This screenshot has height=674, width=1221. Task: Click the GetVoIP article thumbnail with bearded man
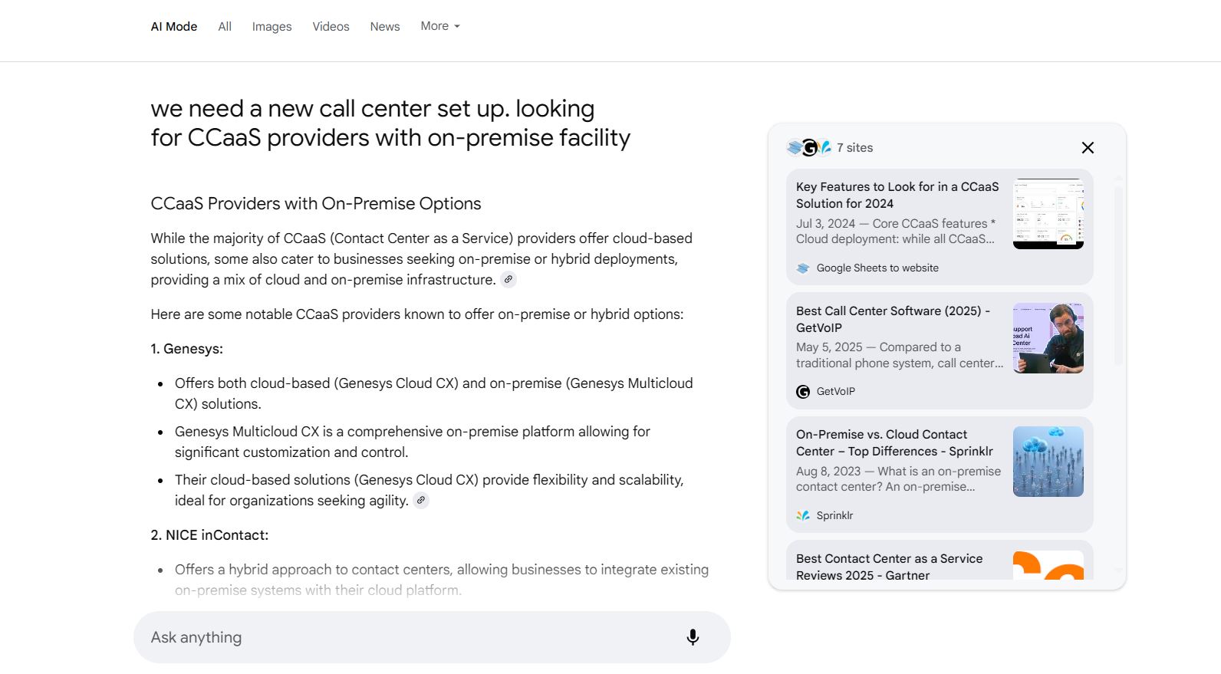[1048, 338]
